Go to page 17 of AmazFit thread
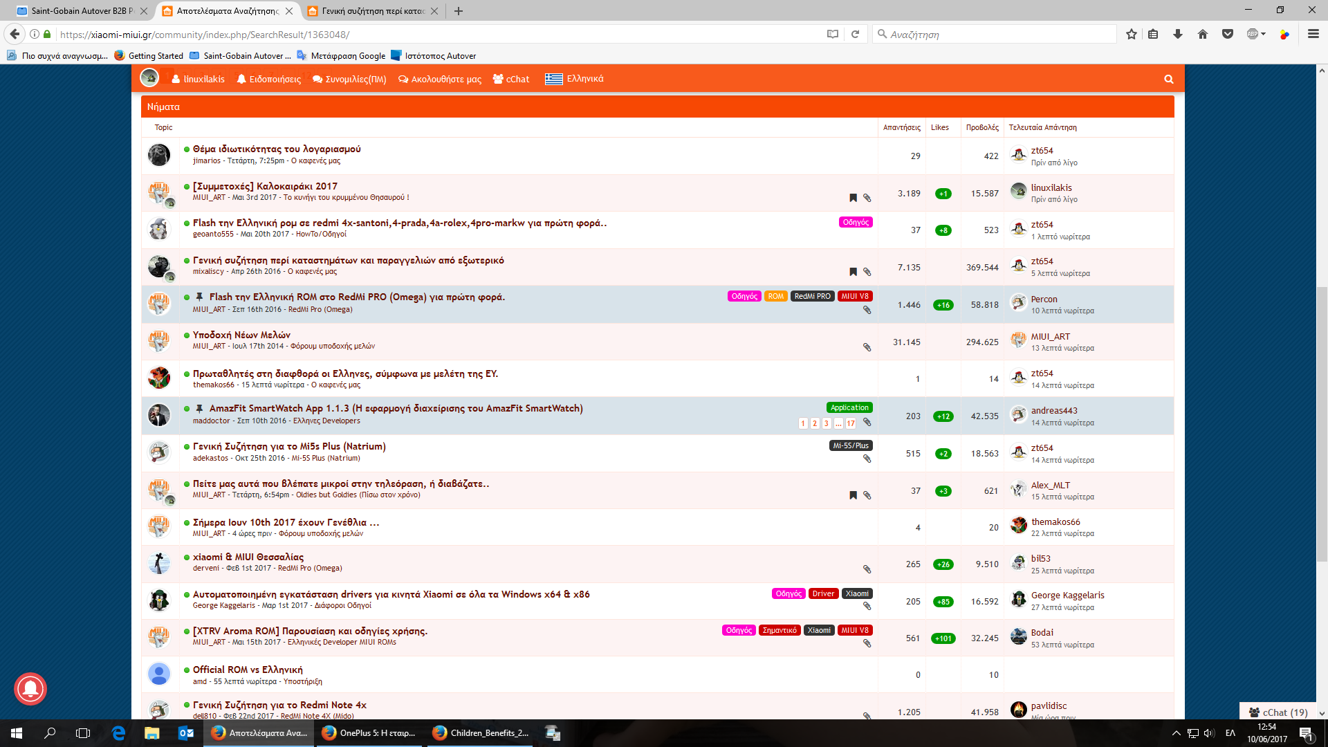This screenshot has width=1328, height=747. click(851, 423)
